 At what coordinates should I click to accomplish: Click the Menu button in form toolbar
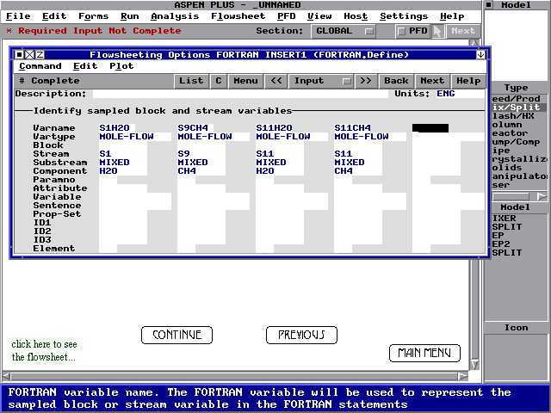245,81
